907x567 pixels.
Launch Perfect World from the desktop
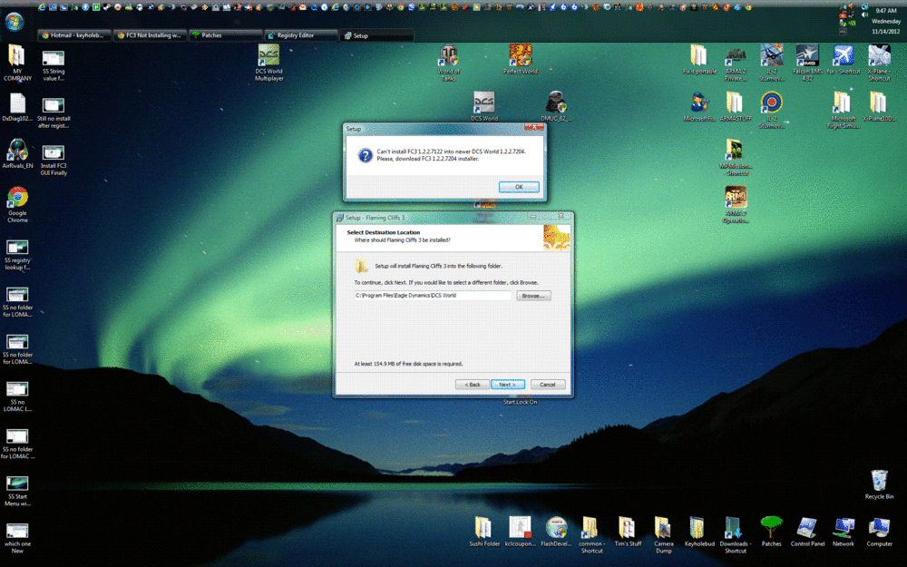(519, 54)
